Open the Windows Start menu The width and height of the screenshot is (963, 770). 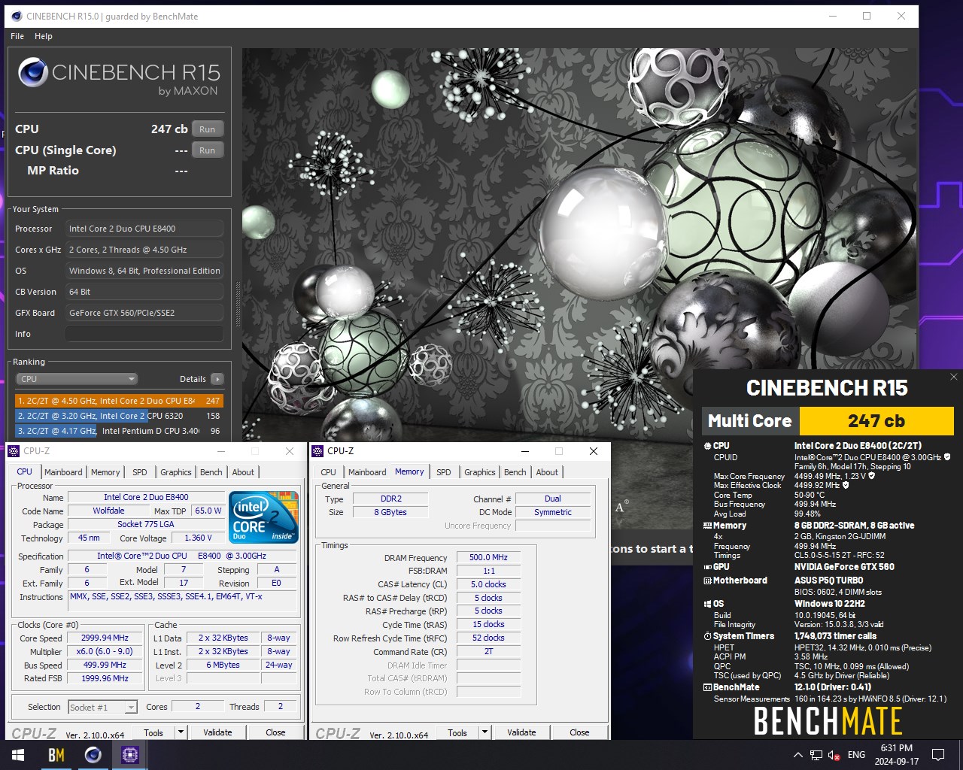[x=18, y=755]
